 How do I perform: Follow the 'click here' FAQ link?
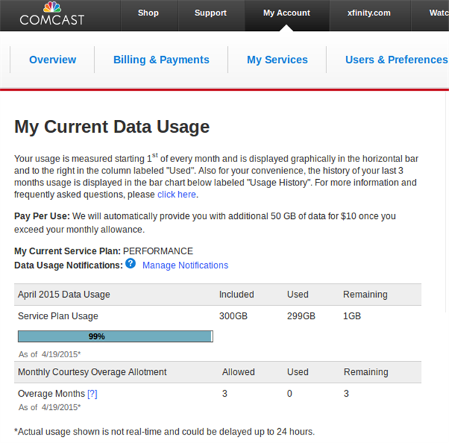tap(177, 194)
